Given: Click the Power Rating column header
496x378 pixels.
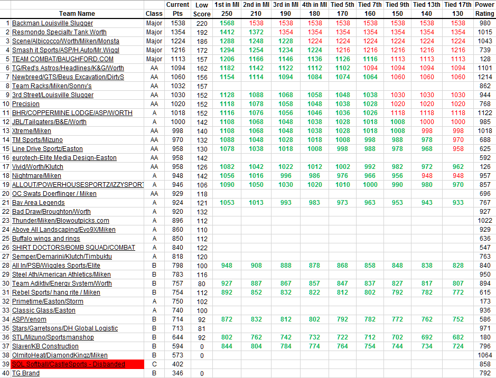Looking at the screenshot, I should click(484, 9).
